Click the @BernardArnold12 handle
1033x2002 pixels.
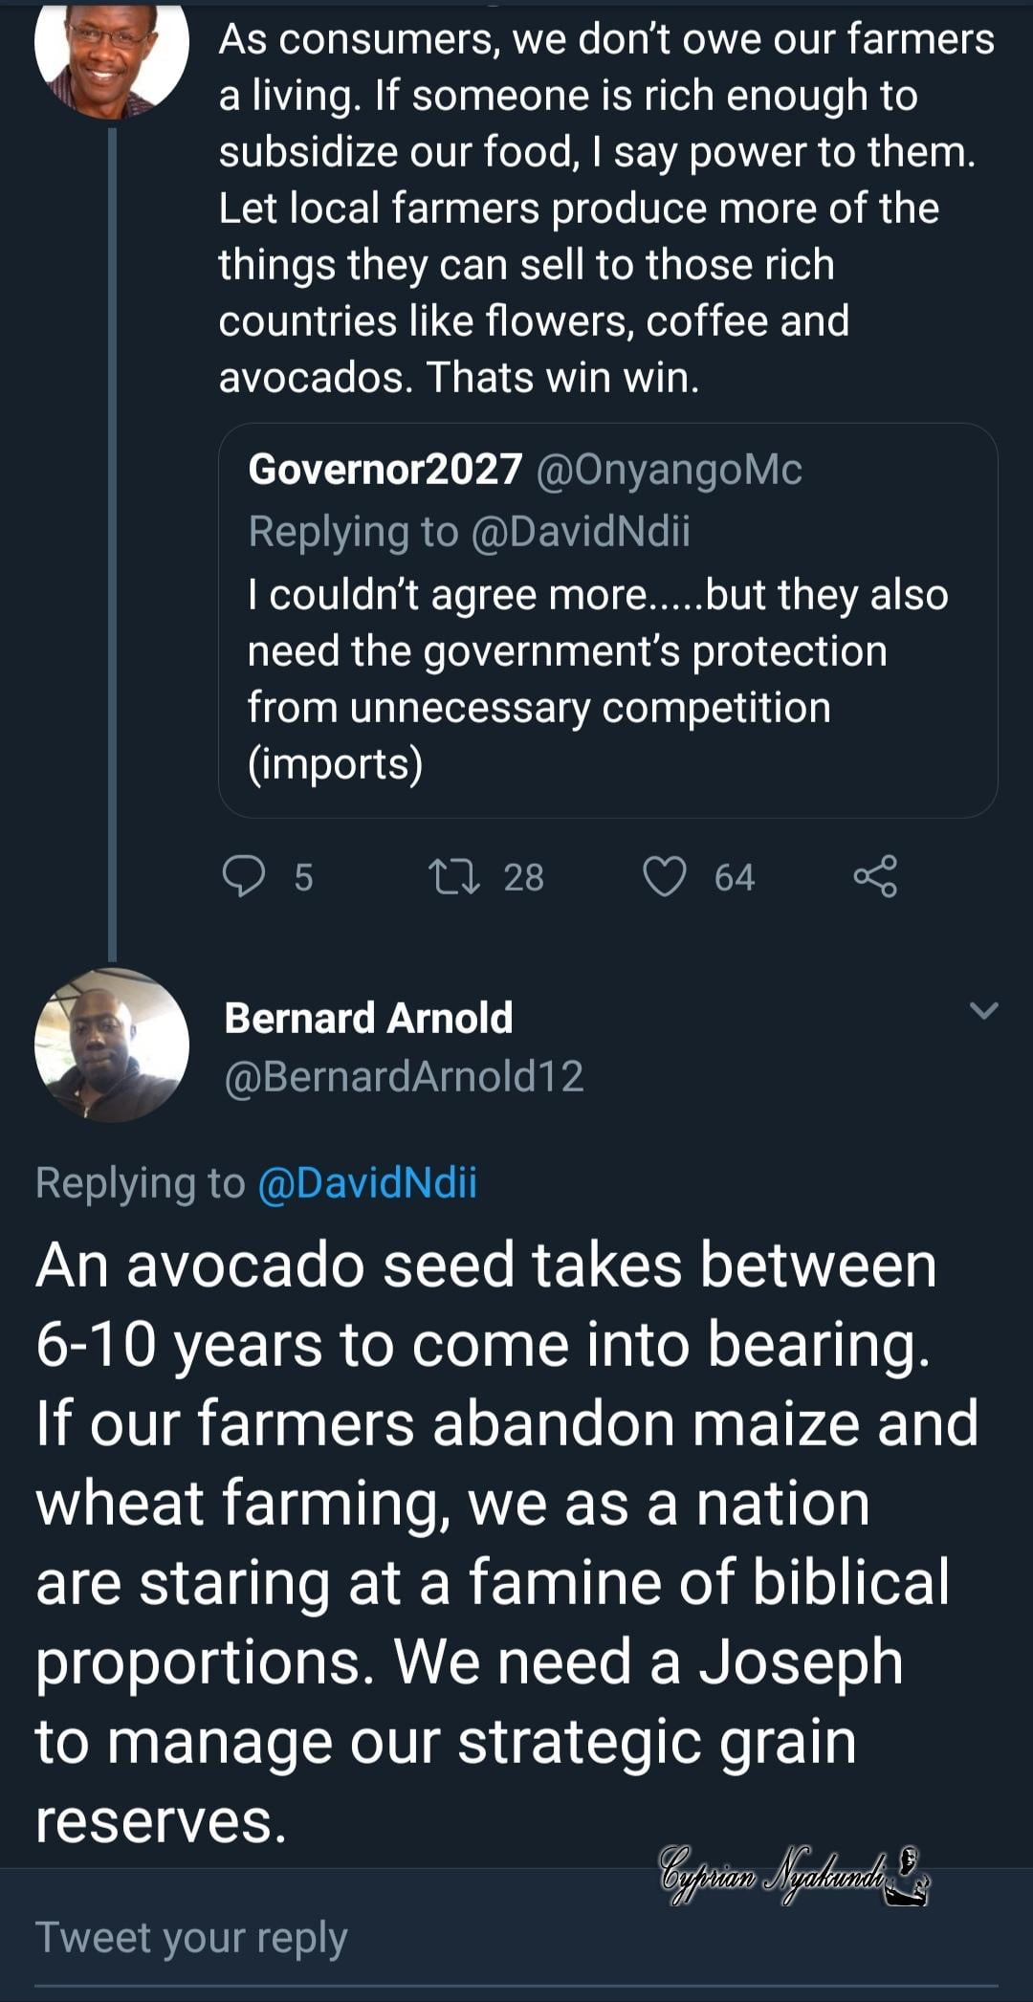point(404,1076)
